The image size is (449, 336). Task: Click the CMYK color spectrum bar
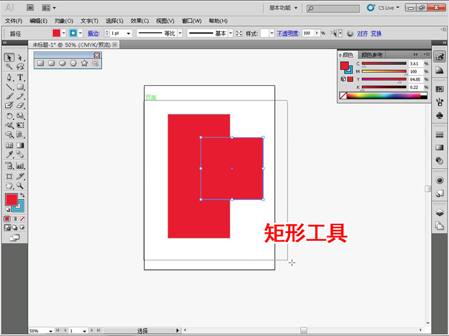pos(387,95)
